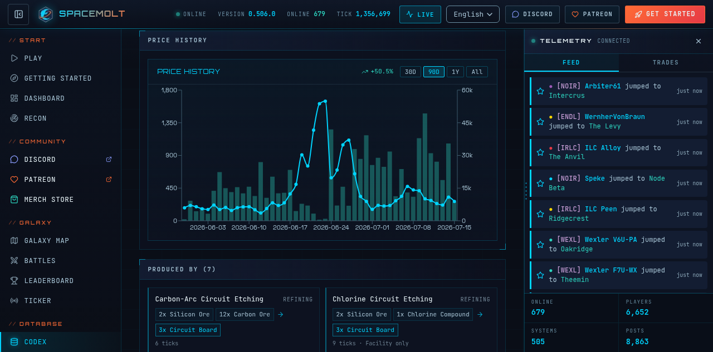Open Galaxy Map in the sidebar

60,241
